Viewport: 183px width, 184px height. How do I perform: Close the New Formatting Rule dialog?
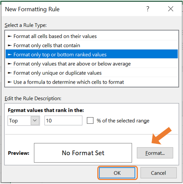[x=171, y=9]
